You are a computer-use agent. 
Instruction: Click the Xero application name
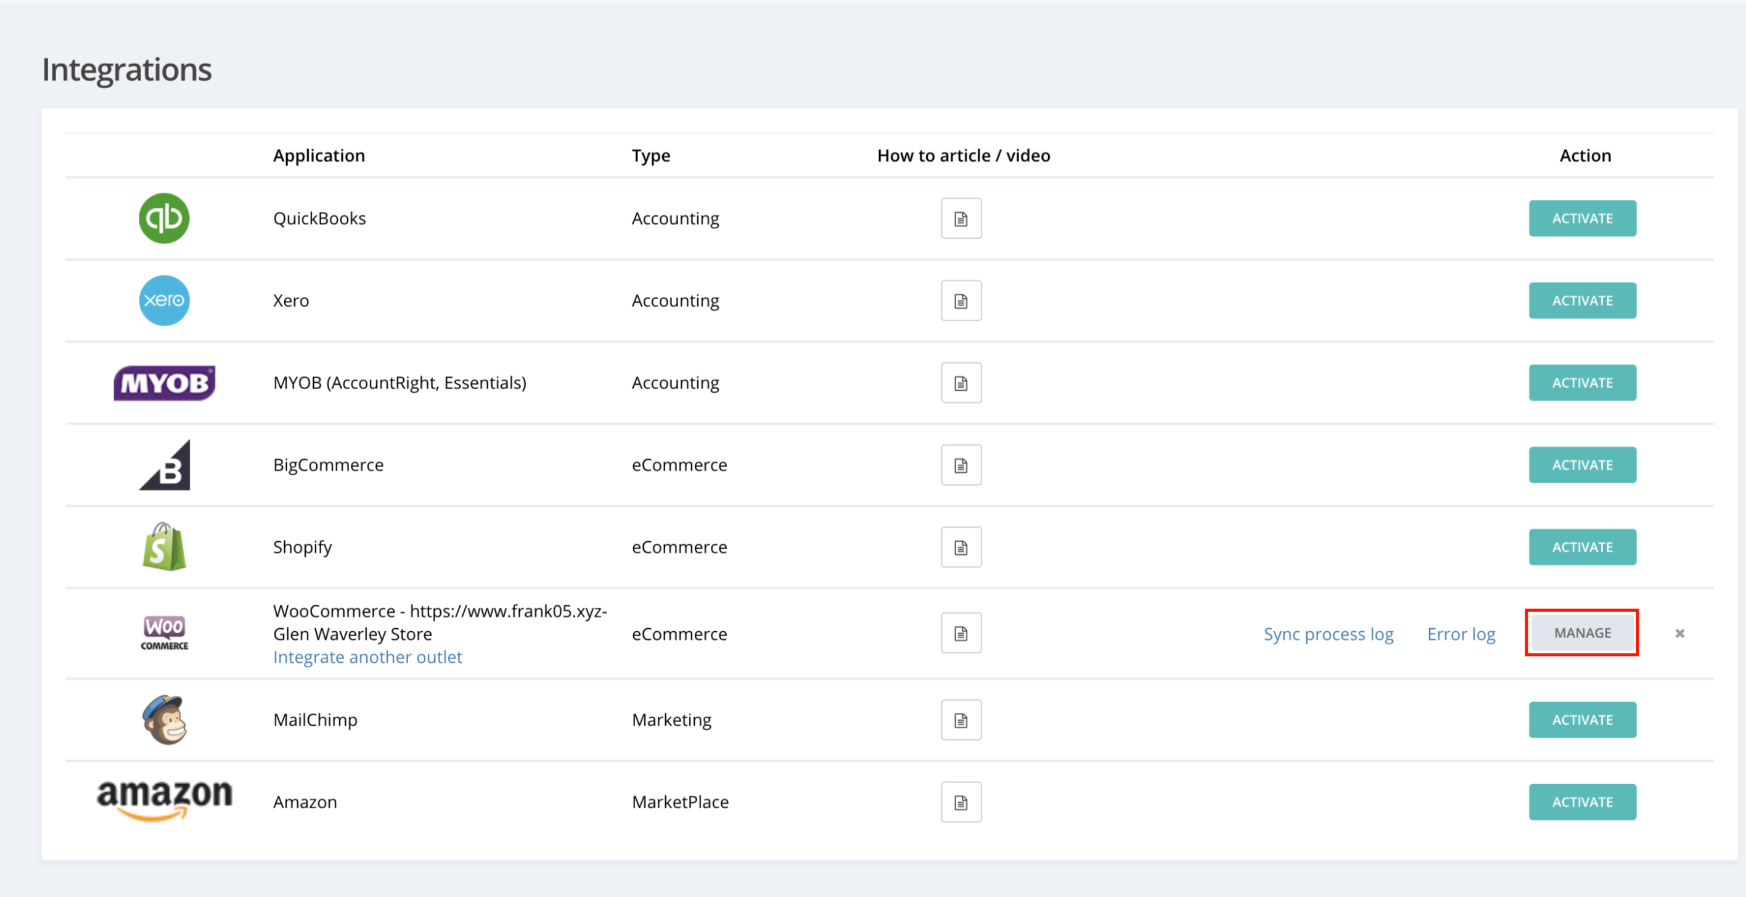tap(291, 300)
